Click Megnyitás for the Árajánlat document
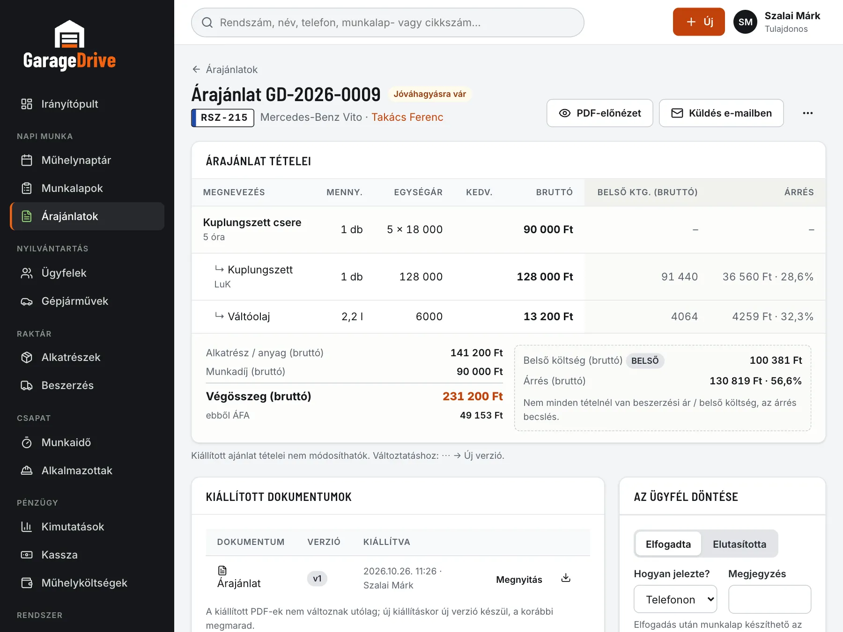Viewport: 843px width, 632px height. 519,580
